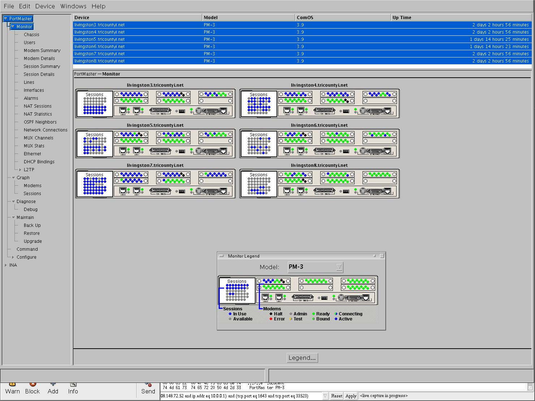Open the sessions grid of livingston3.tricountyi.net

click(95, 104)
